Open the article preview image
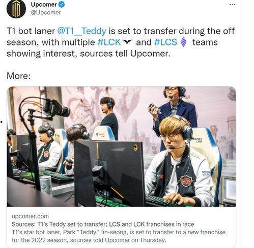This screenshot has width=254, height=248. pos(121,146)
